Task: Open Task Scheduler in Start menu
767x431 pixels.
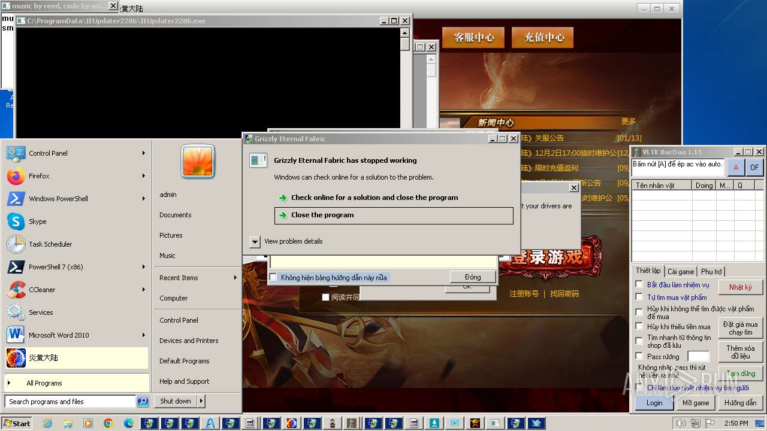Action: 50,244
